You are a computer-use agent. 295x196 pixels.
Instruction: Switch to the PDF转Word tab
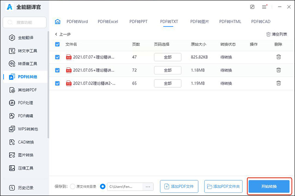(77, 22)
